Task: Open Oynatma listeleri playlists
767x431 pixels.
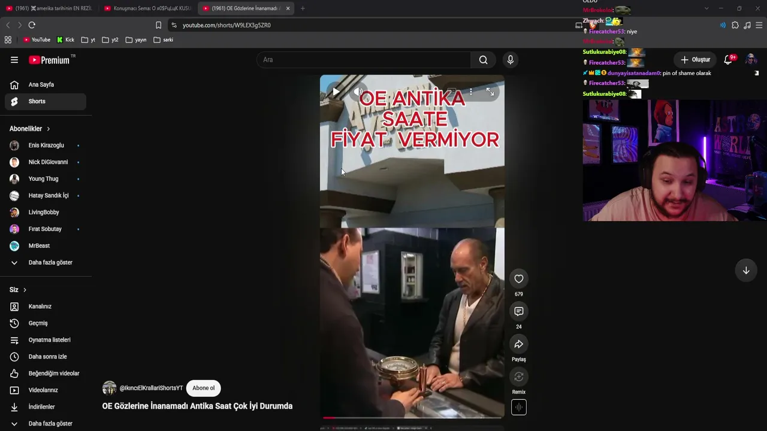Action: coord(46,340)
